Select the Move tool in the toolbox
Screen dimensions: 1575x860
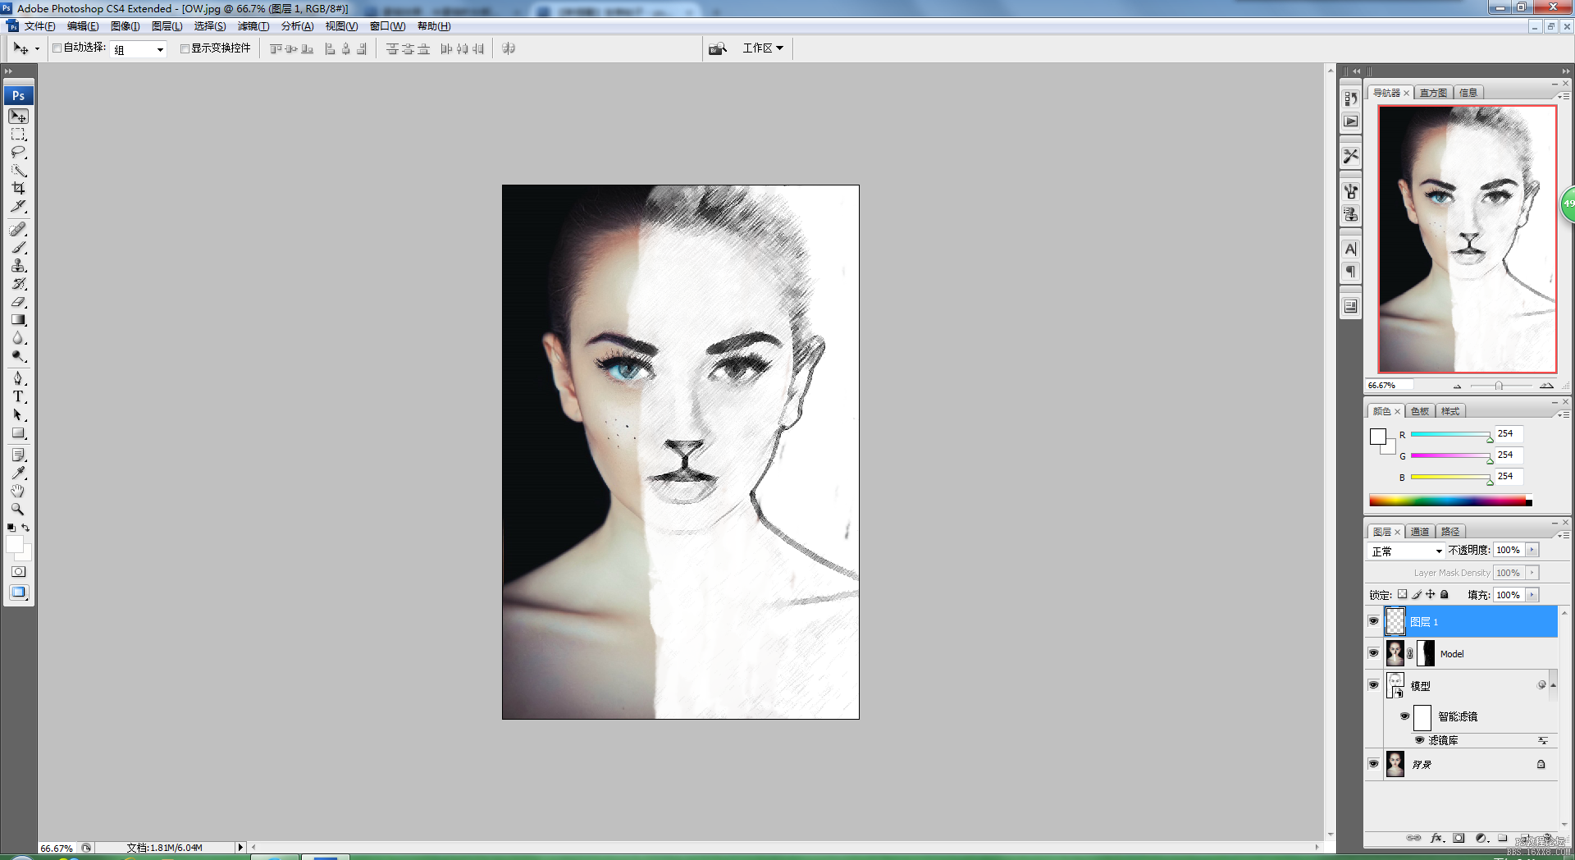pos(18,117)
